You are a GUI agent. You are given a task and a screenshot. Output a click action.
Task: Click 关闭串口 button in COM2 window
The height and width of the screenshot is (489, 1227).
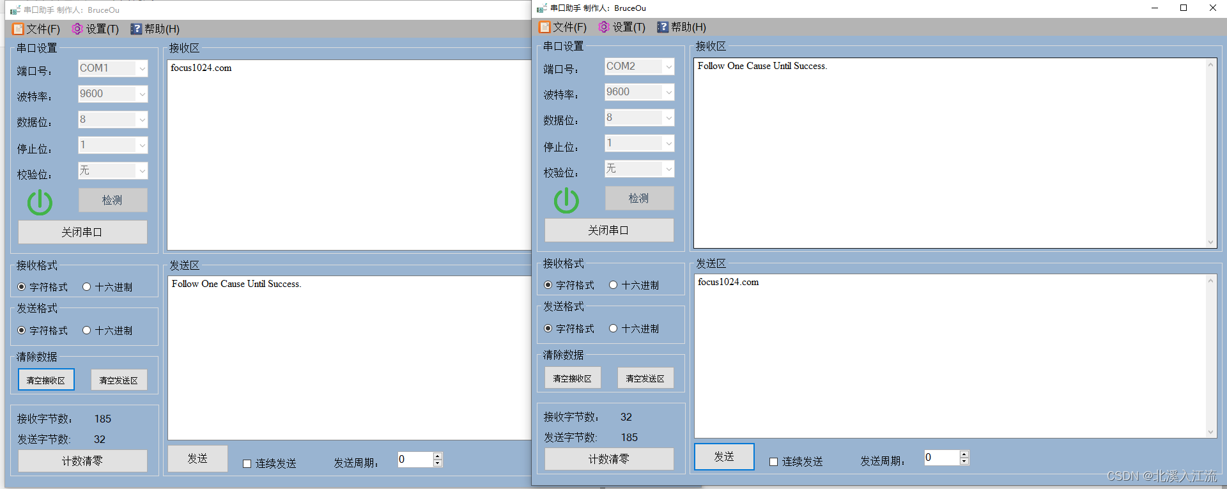pyautogui.click(x=609, y=230)
